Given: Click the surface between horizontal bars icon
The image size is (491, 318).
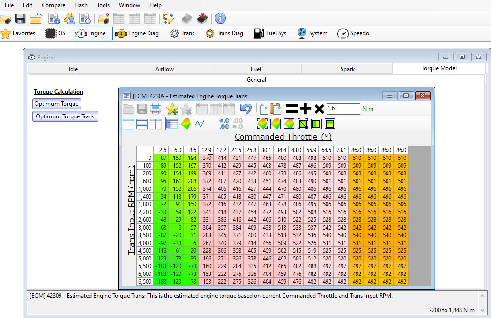Looking at the screenshot, I should point(289,124).
